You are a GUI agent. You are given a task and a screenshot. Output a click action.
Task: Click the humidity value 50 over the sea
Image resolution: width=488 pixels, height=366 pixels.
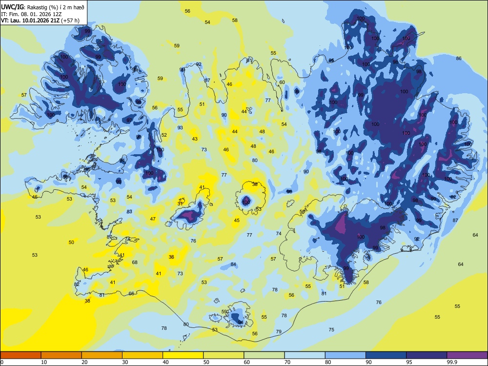tap(71, 242)
